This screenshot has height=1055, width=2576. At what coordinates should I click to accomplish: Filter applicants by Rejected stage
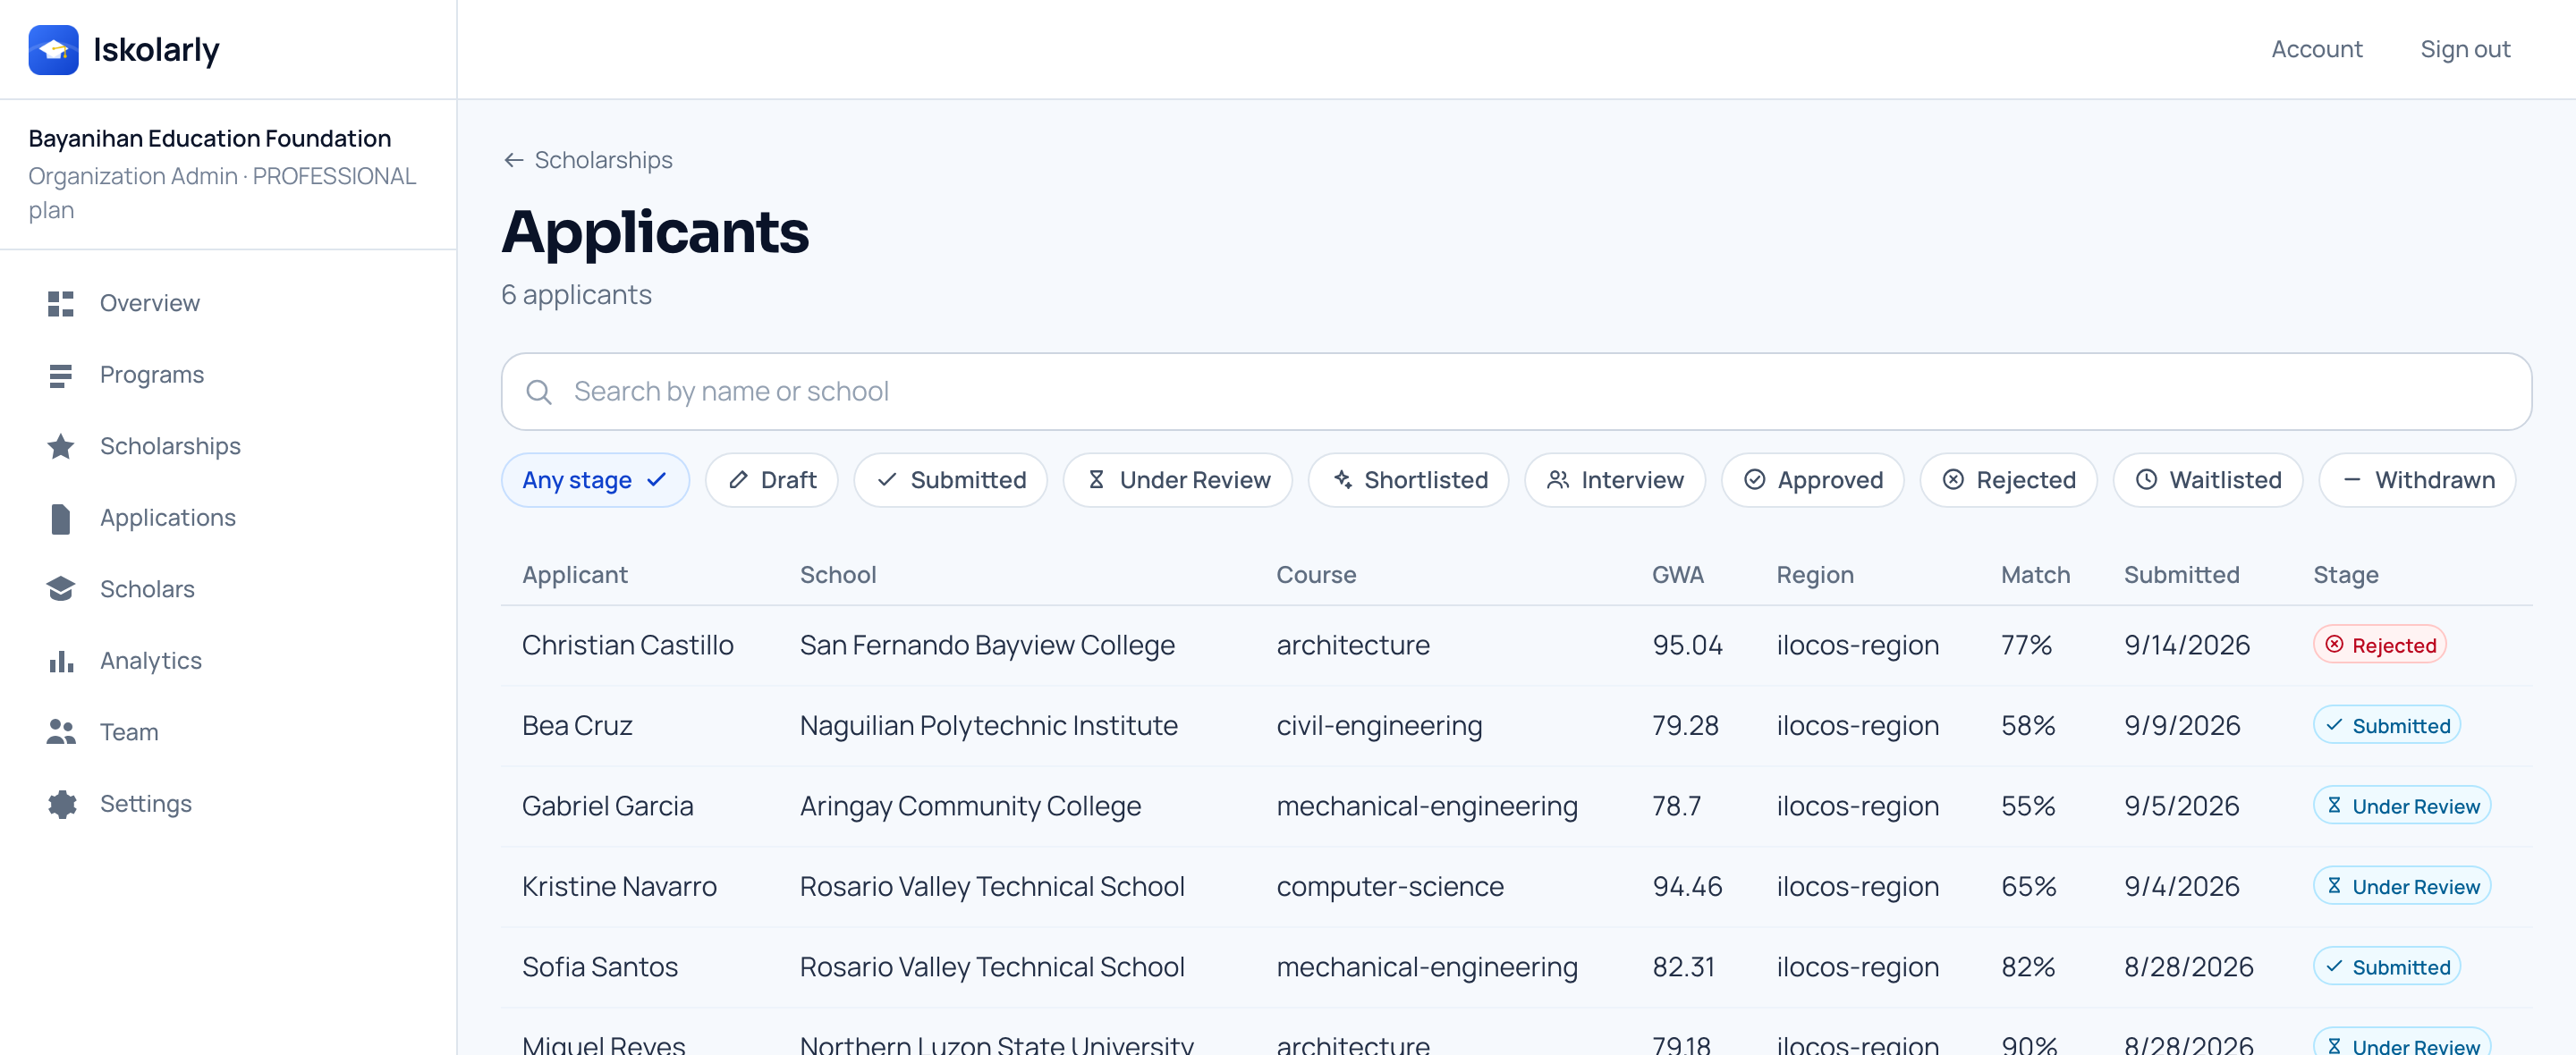coord(2008,480)
